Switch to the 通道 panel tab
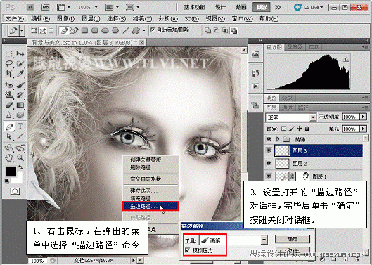The image size is (372, 265). tap(287, 108)
